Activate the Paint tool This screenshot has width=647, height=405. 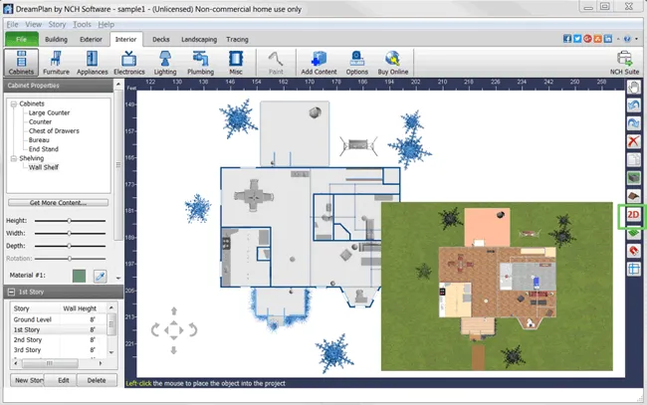[x=276, y=63]
